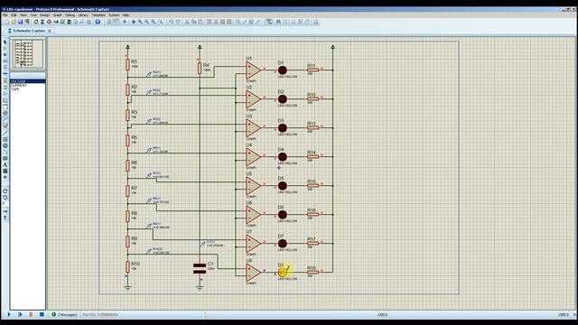Select CURRENT in the probe list
This screenshot has width=578, height=325.
pos(28,85)
